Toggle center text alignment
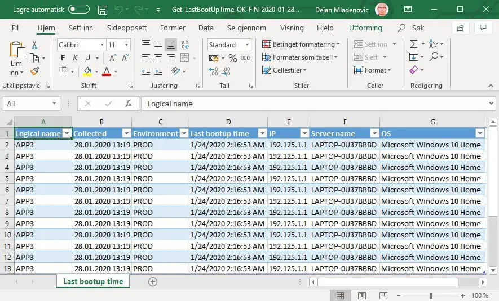Viewport: 499px width, 301px height. 158,57
